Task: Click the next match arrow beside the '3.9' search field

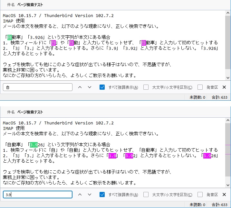Action: [90, 194]
